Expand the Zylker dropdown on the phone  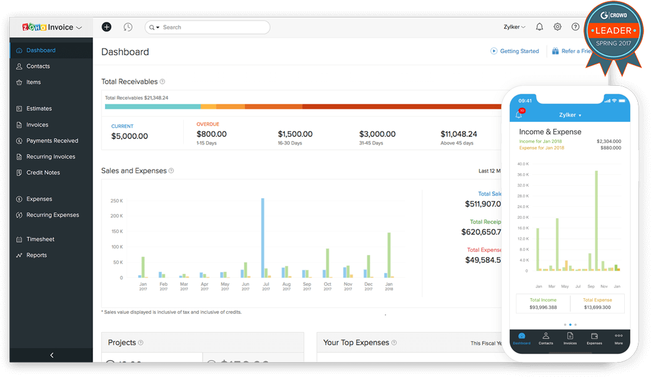click(570, 114)
